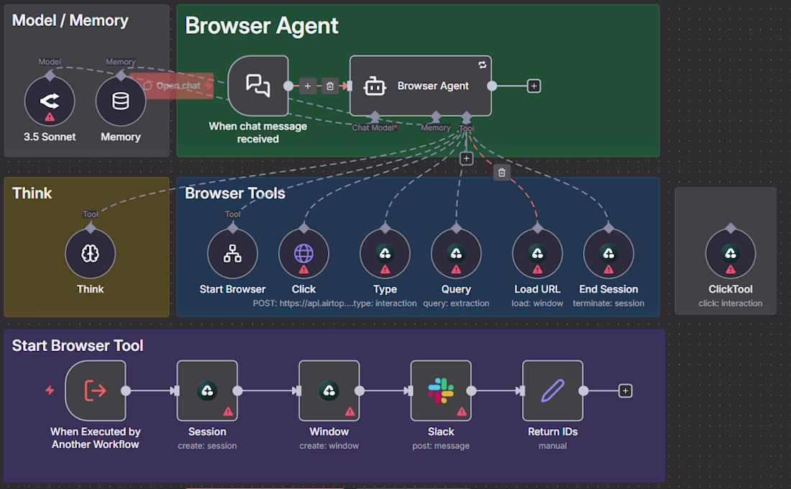
Task: Add tool via plus under Tool connector
Action: click(x=466, y=158)
